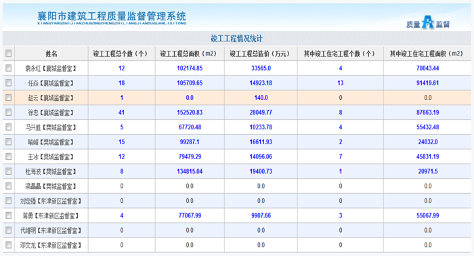Open total area link 102174.85
Image resolution: width=474 pixels, height=256 pixels.
[x=190, y=68]
